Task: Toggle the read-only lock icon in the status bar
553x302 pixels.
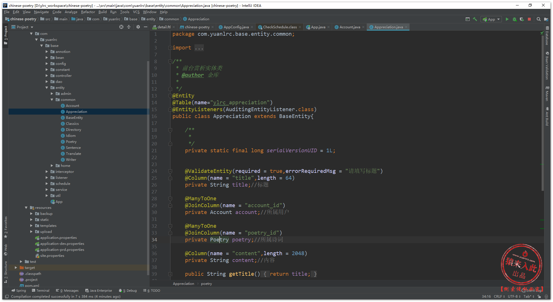Action: coord(539,297)
